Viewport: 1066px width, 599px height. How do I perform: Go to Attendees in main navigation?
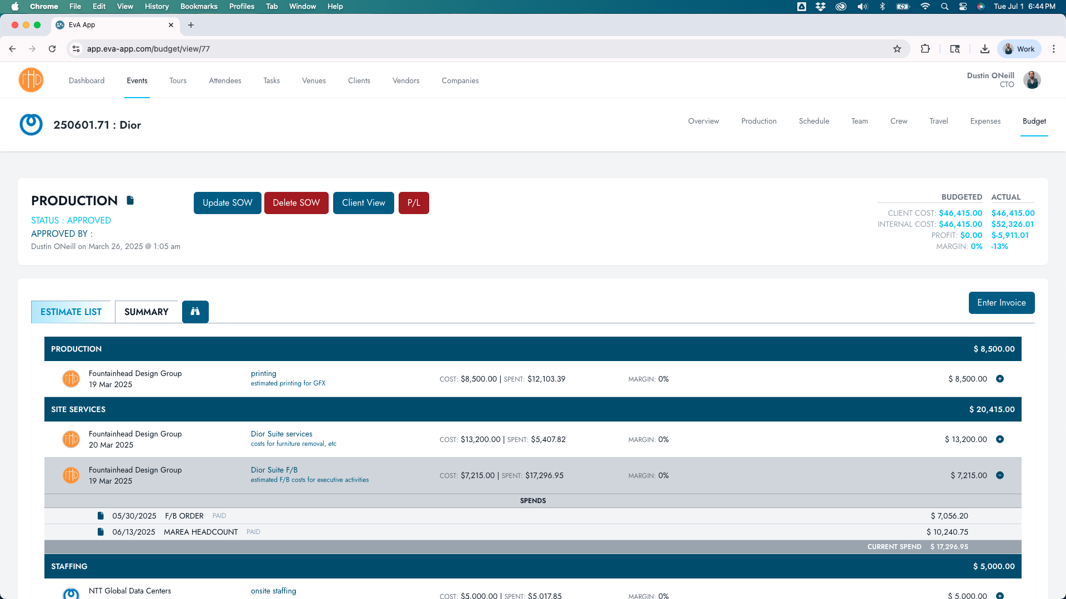click(225, 80)
